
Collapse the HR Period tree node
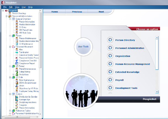(x=10, y=66)
